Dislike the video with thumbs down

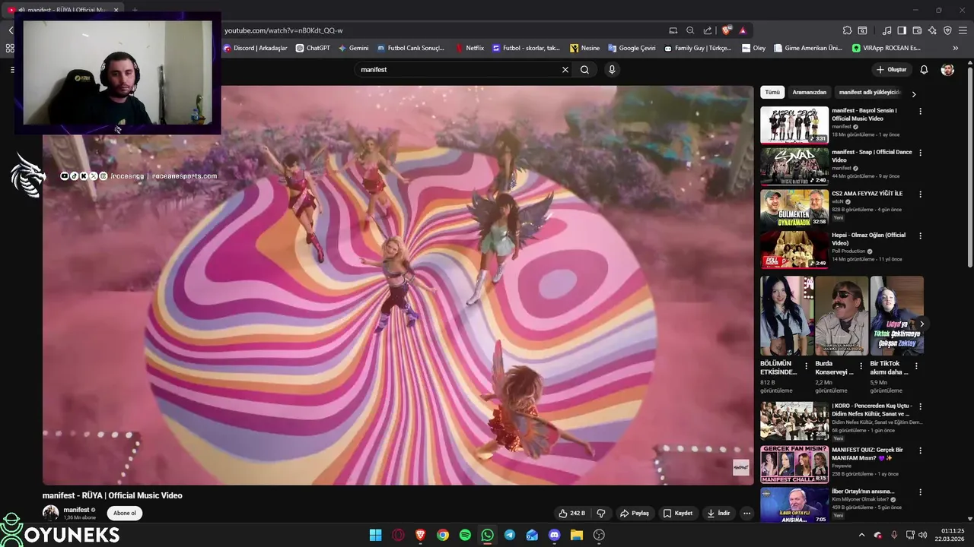[x=601, y=513]
